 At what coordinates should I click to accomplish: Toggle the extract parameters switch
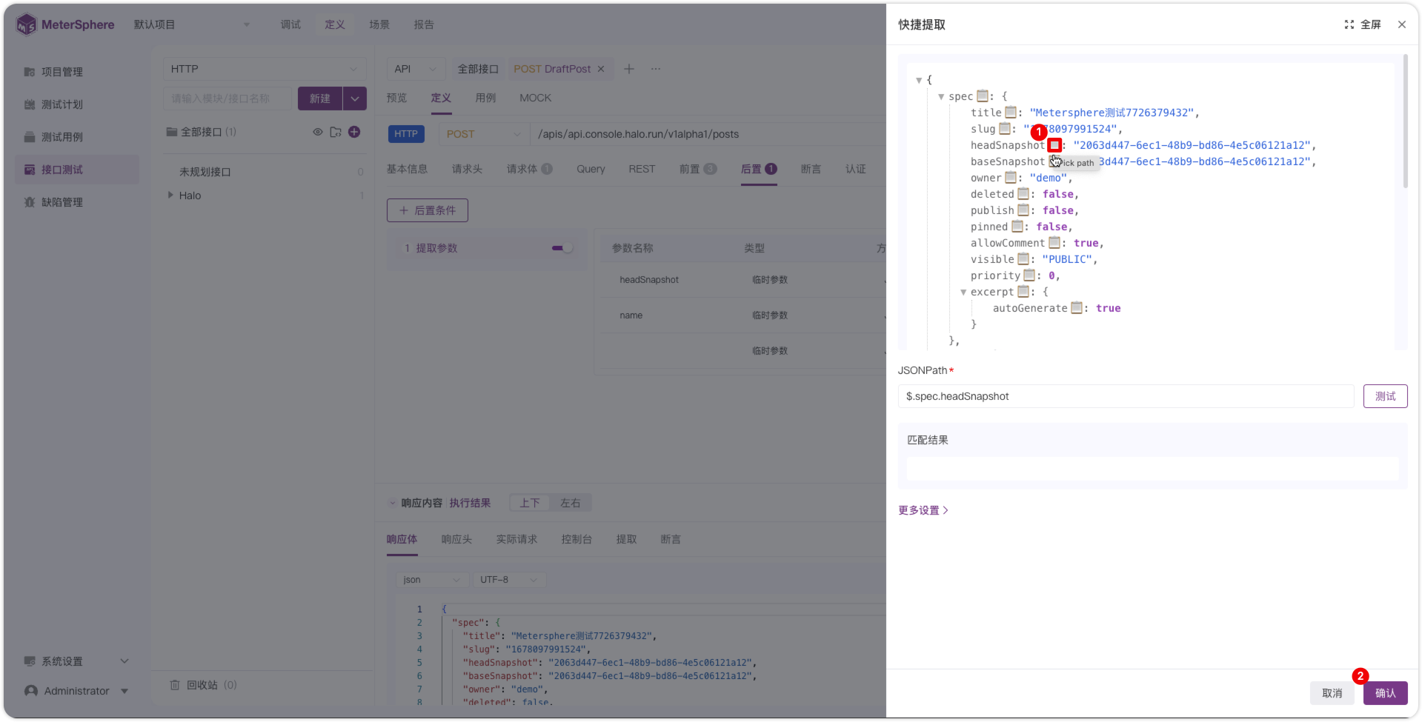point(562,248)
